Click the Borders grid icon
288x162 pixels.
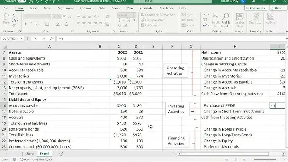point(47,24)
